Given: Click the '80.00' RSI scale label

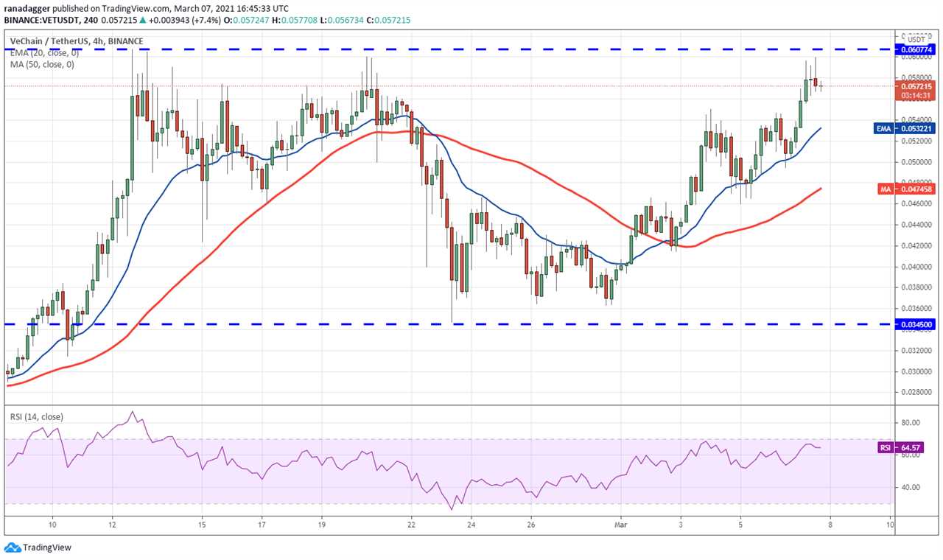Looking at the screenshot, I should pyautogui.click(x=909, y=423).
